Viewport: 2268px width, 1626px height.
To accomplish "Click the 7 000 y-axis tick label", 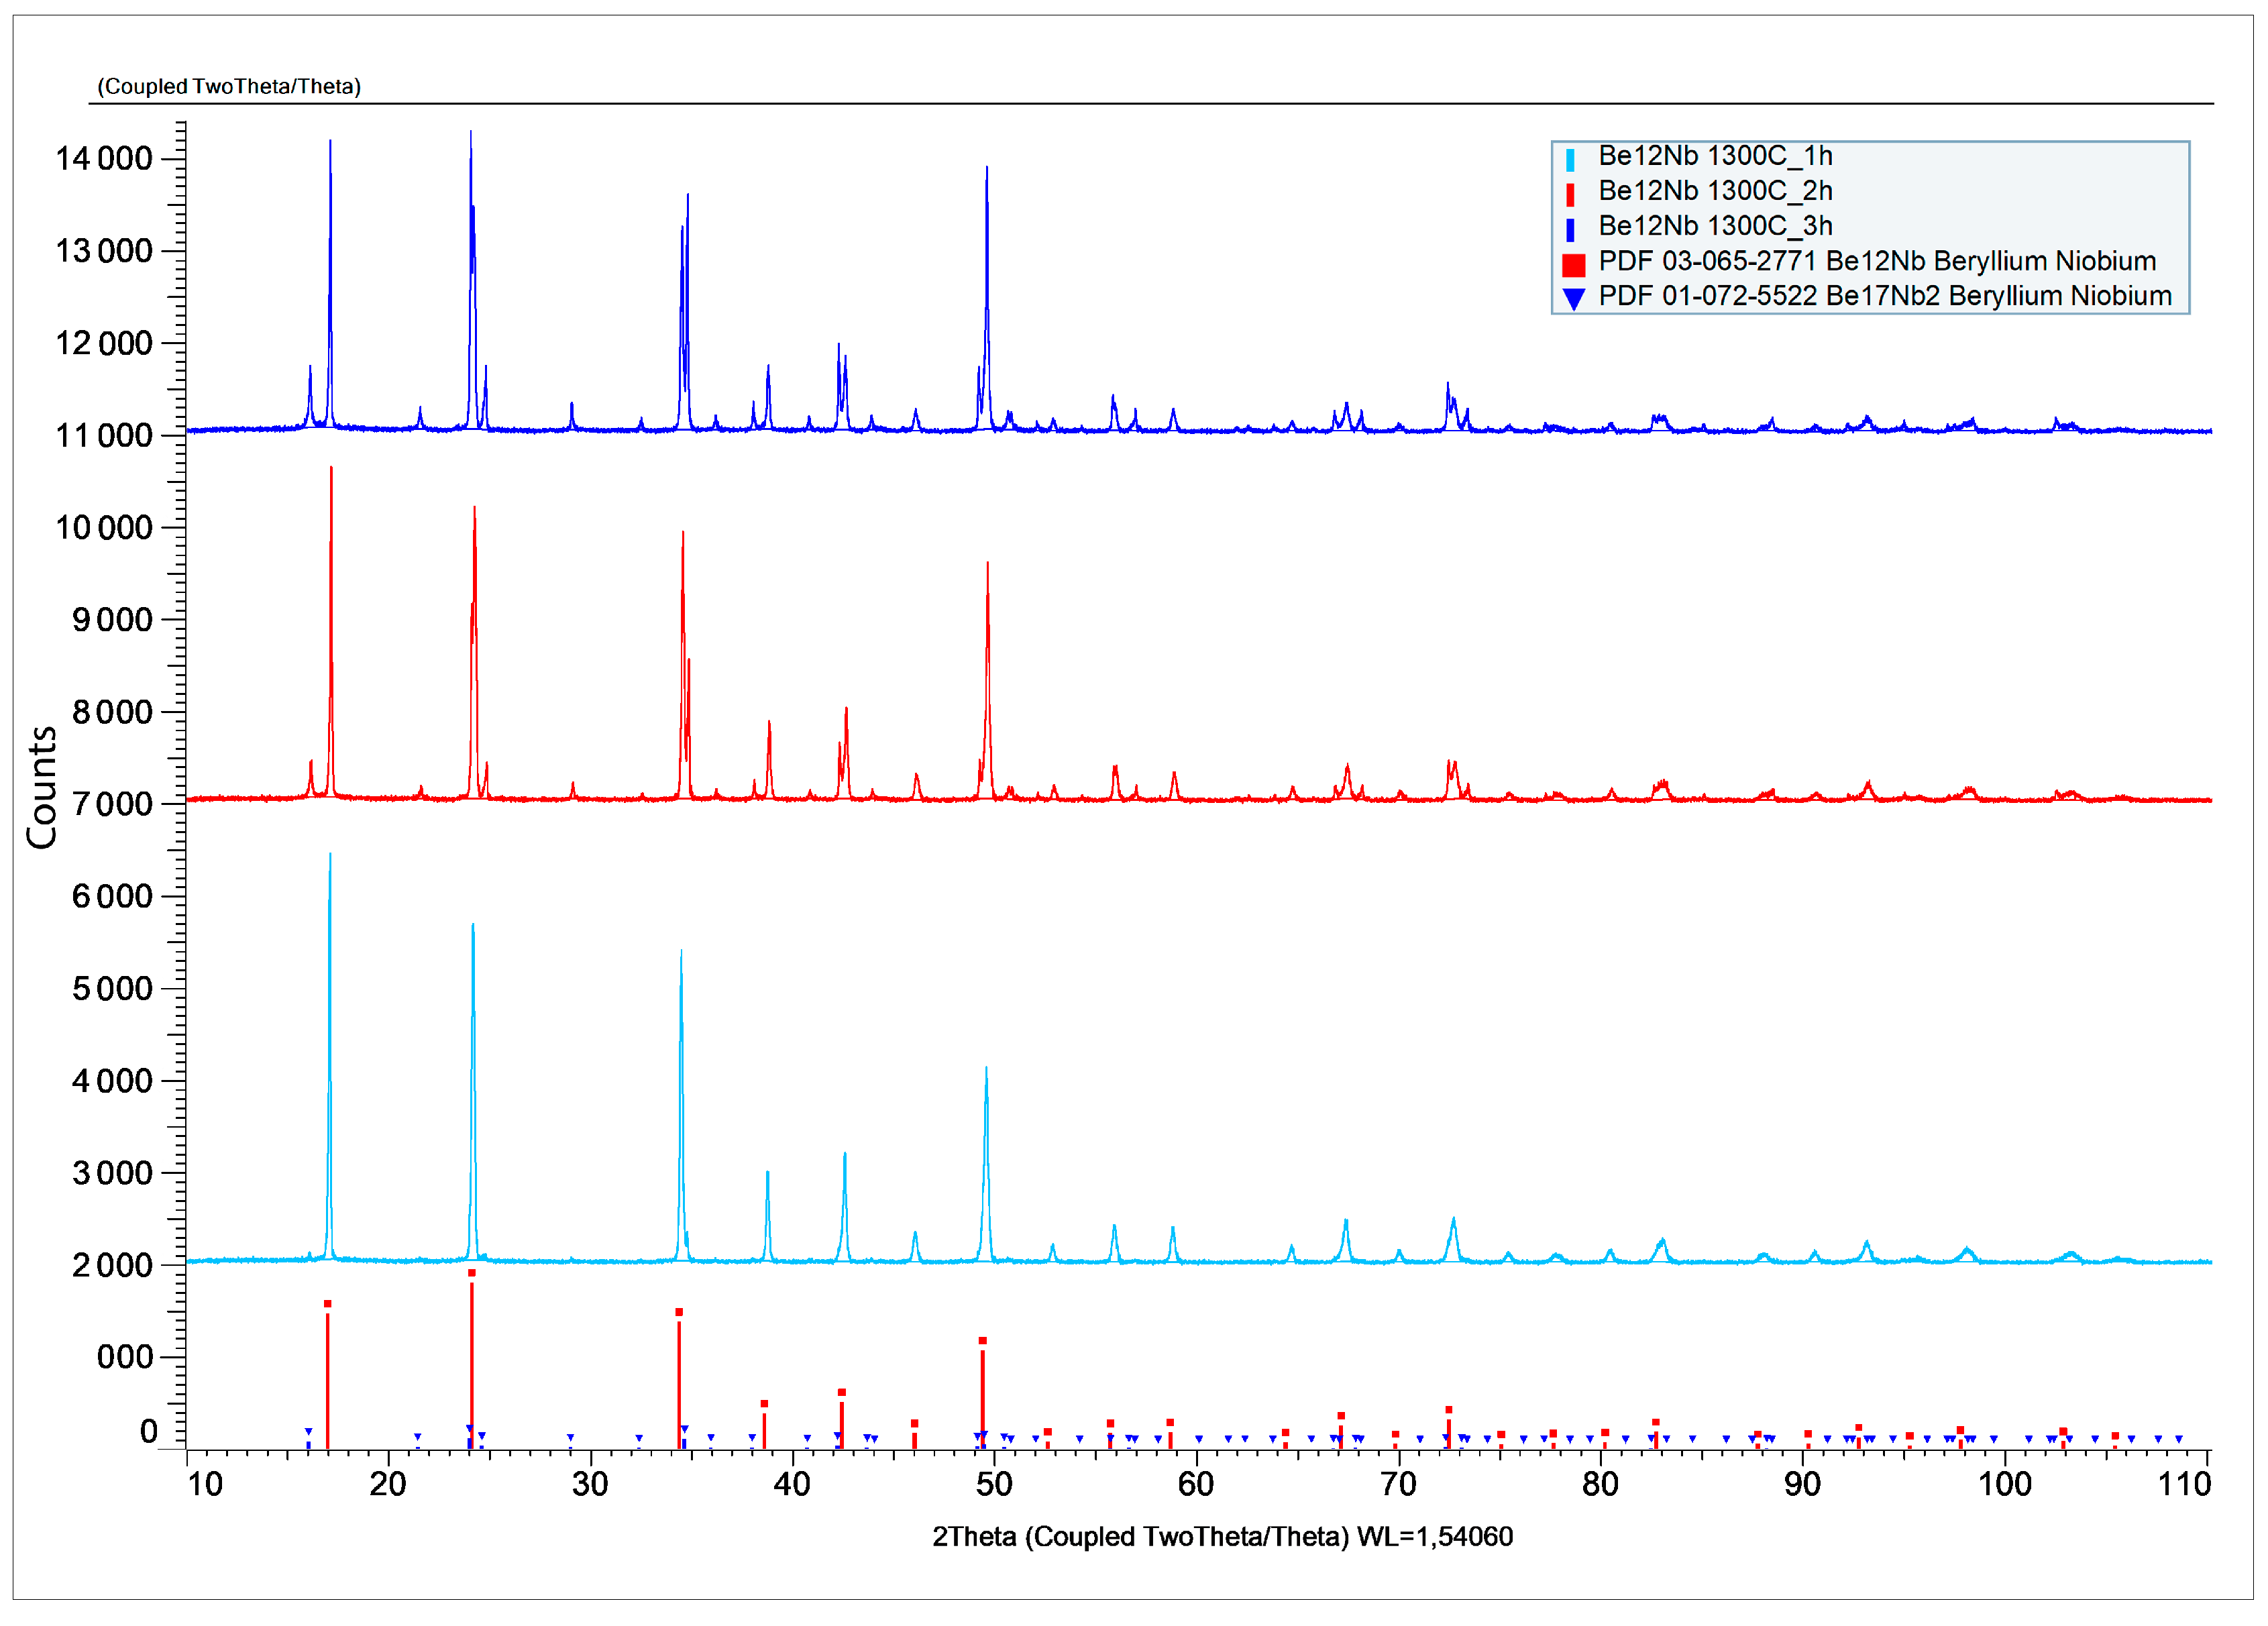I will pyautogui.click(x=112, y=804).
